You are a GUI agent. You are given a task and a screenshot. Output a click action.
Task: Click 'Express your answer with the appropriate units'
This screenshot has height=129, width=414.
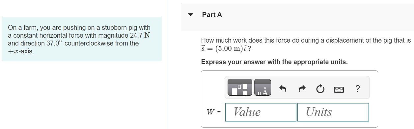point(274,62)
